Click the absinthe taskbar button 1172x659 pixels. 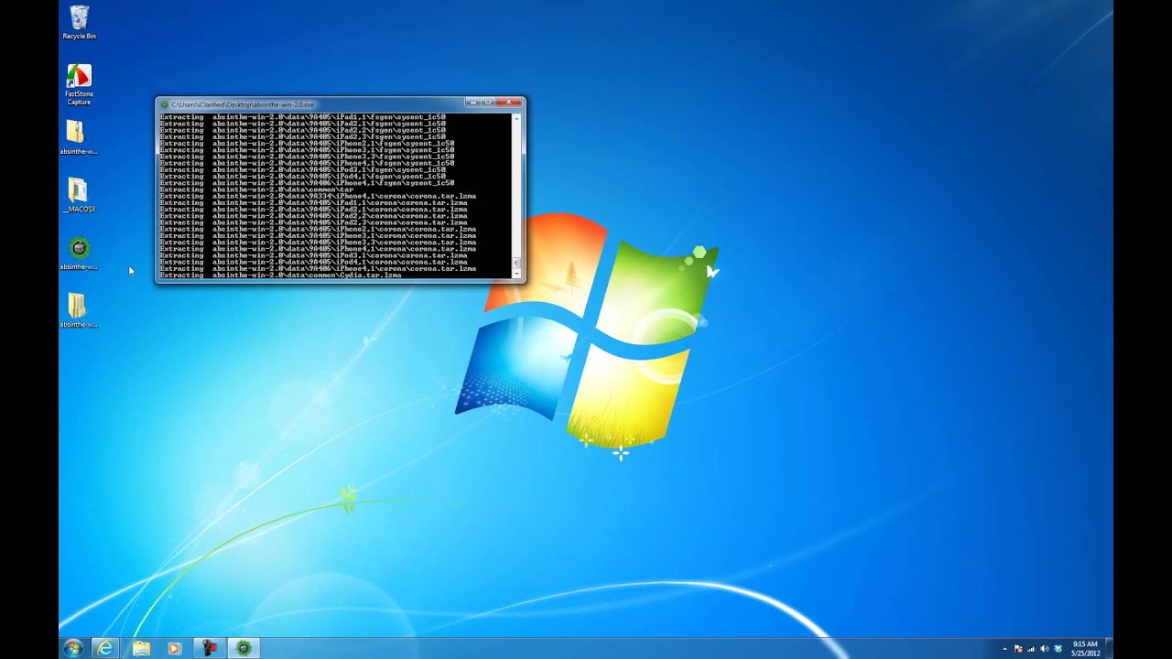point(244,648)
